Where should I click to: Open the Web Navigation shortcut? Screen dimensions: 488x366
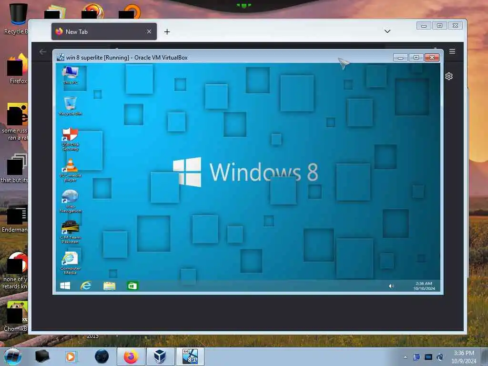pos(71,201)
